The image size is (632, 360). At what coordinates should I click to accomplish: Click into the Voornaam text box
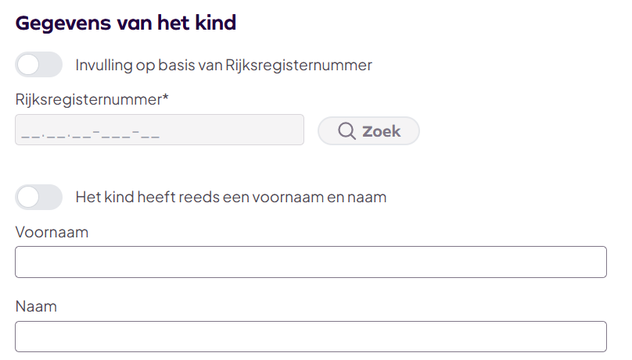click(x=311, y=262)
